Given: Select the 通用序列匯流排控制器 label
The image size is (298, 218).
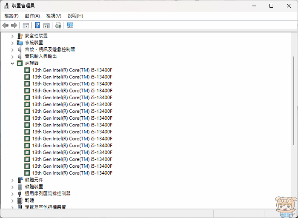Looking at the screenshot, I should (48, 193).
